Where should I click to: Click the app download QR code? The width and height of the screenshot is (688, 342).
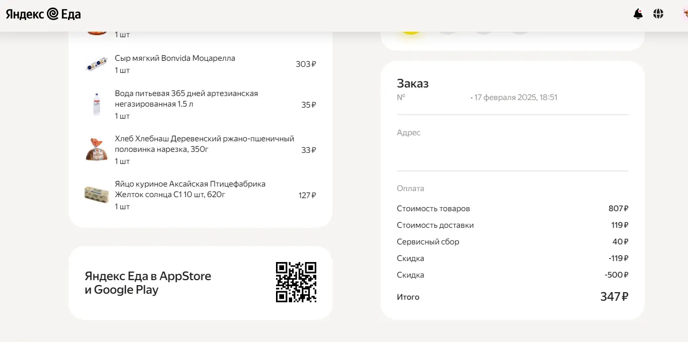click(296, 282)
